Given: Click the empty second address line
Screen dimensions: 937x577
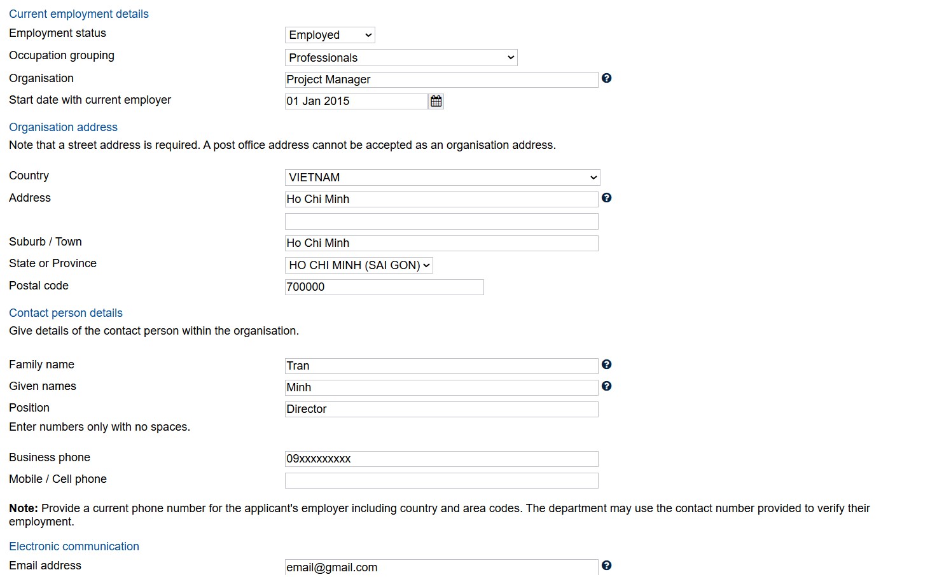Looking at the screenshot, I should click(441, 221).
